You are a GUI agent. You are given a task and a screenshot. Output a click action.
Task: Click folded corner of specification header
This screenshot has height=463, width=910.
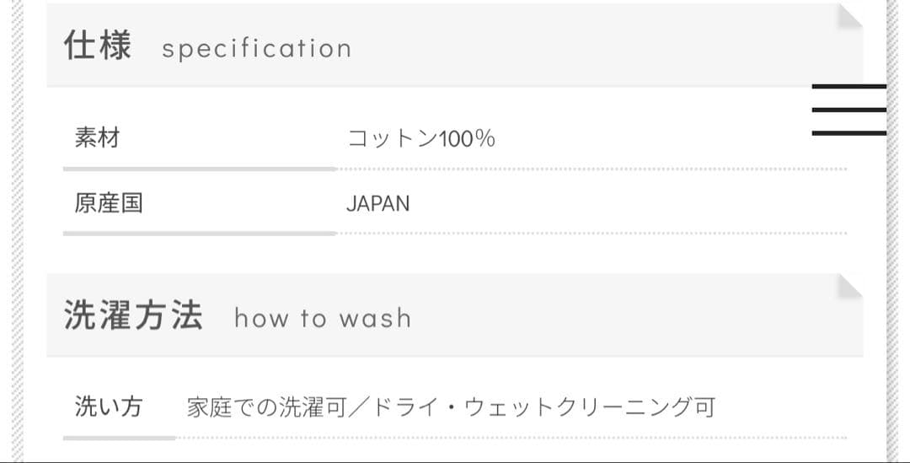(x=849, y=16)
